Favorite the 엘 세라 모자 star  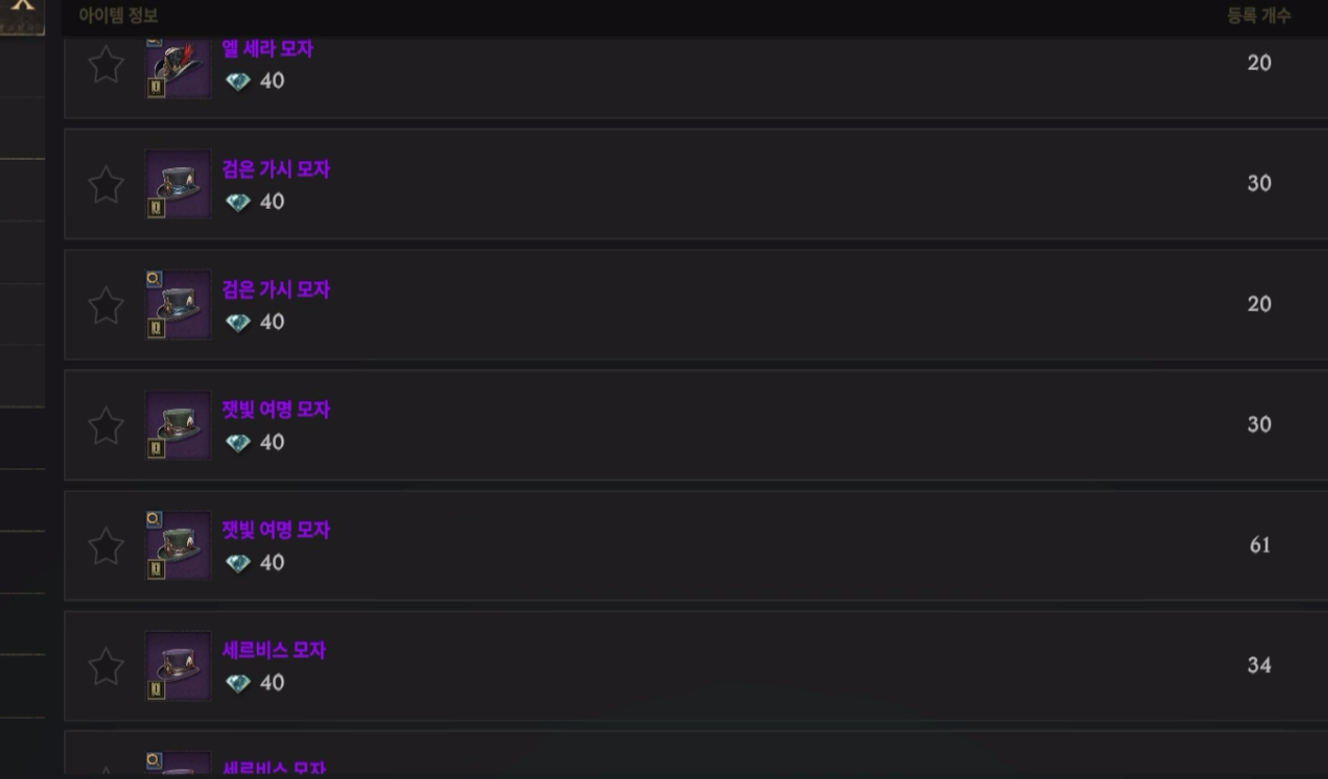[106, 64]
